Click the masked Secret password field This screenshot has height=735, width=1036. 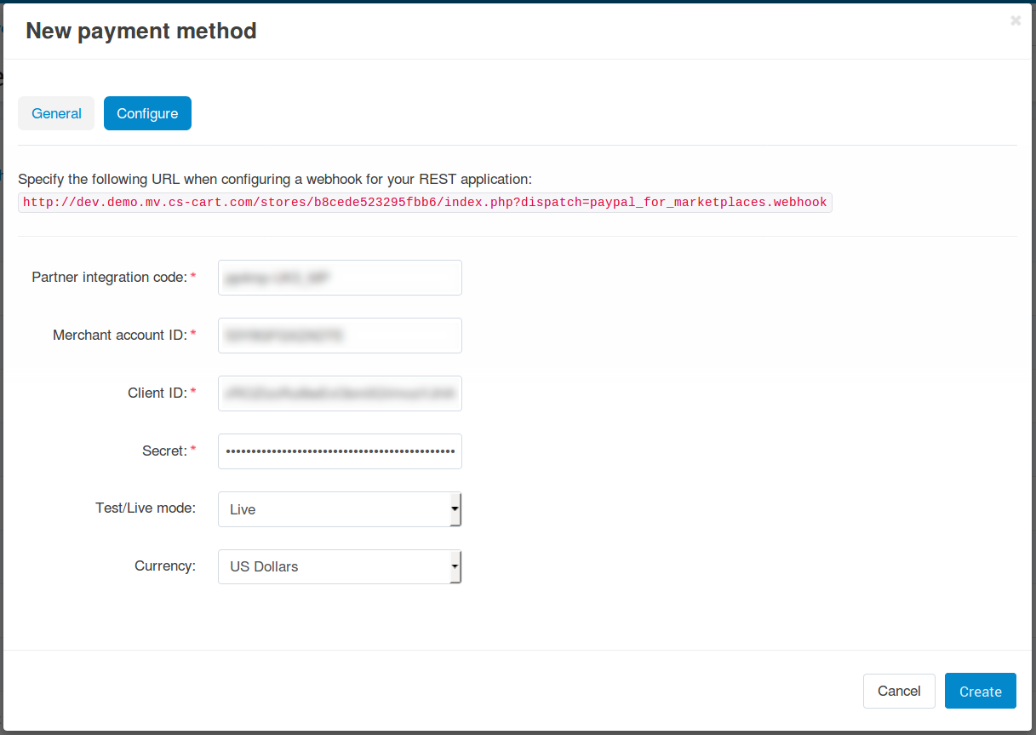(x=340, y=451)
